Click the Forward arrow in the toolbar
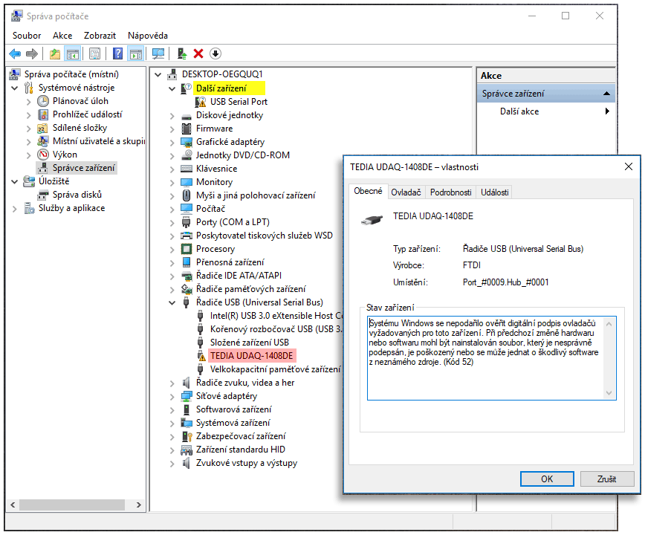This screenshot has height=535, width=645. click(x=32, y=53)
